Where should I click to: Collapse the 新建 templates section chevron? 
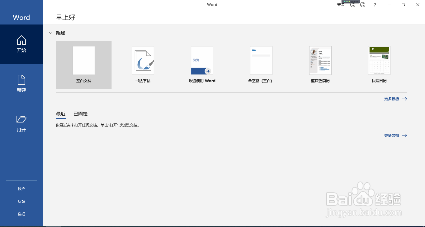tap(50, 33)
